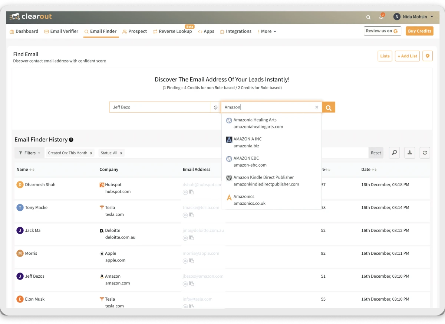This screenshot has width=445, height=324.
Task: Click the Company column header
Action: [x=109, y=170]
